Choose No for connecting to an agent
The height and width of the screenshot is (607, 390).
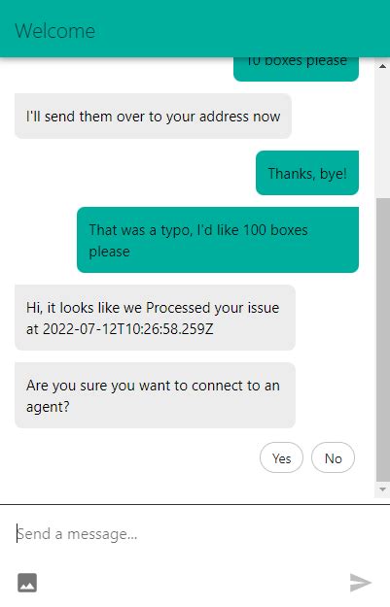[333, 458]
